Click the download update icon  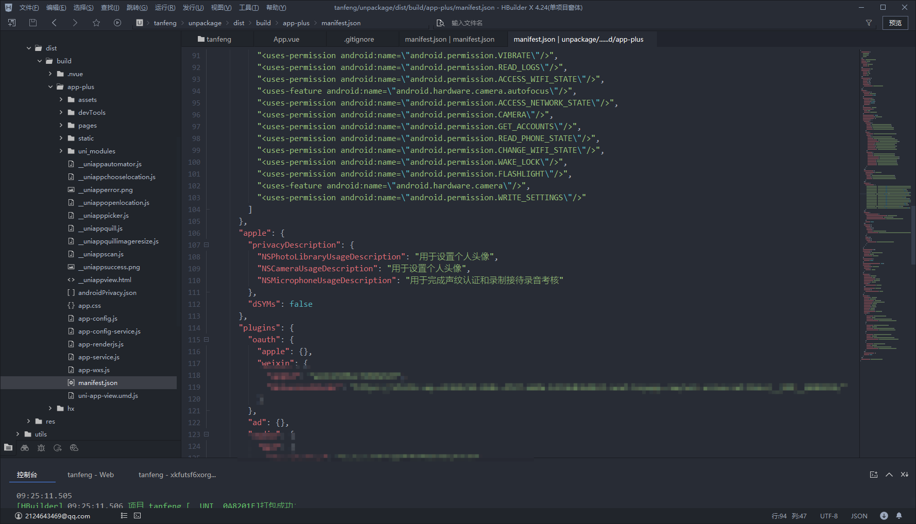(x=884, y=516)
